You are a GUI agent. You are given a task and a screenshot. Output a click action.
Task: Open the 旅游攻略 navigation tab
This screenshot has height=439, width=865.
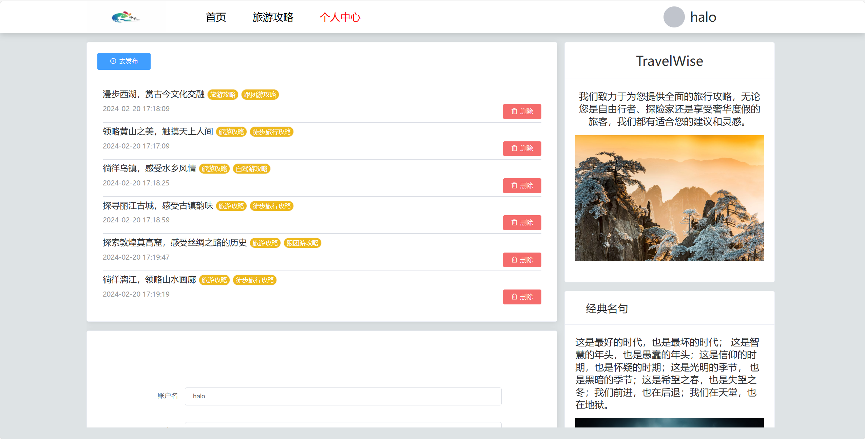[x=273, y=17]
